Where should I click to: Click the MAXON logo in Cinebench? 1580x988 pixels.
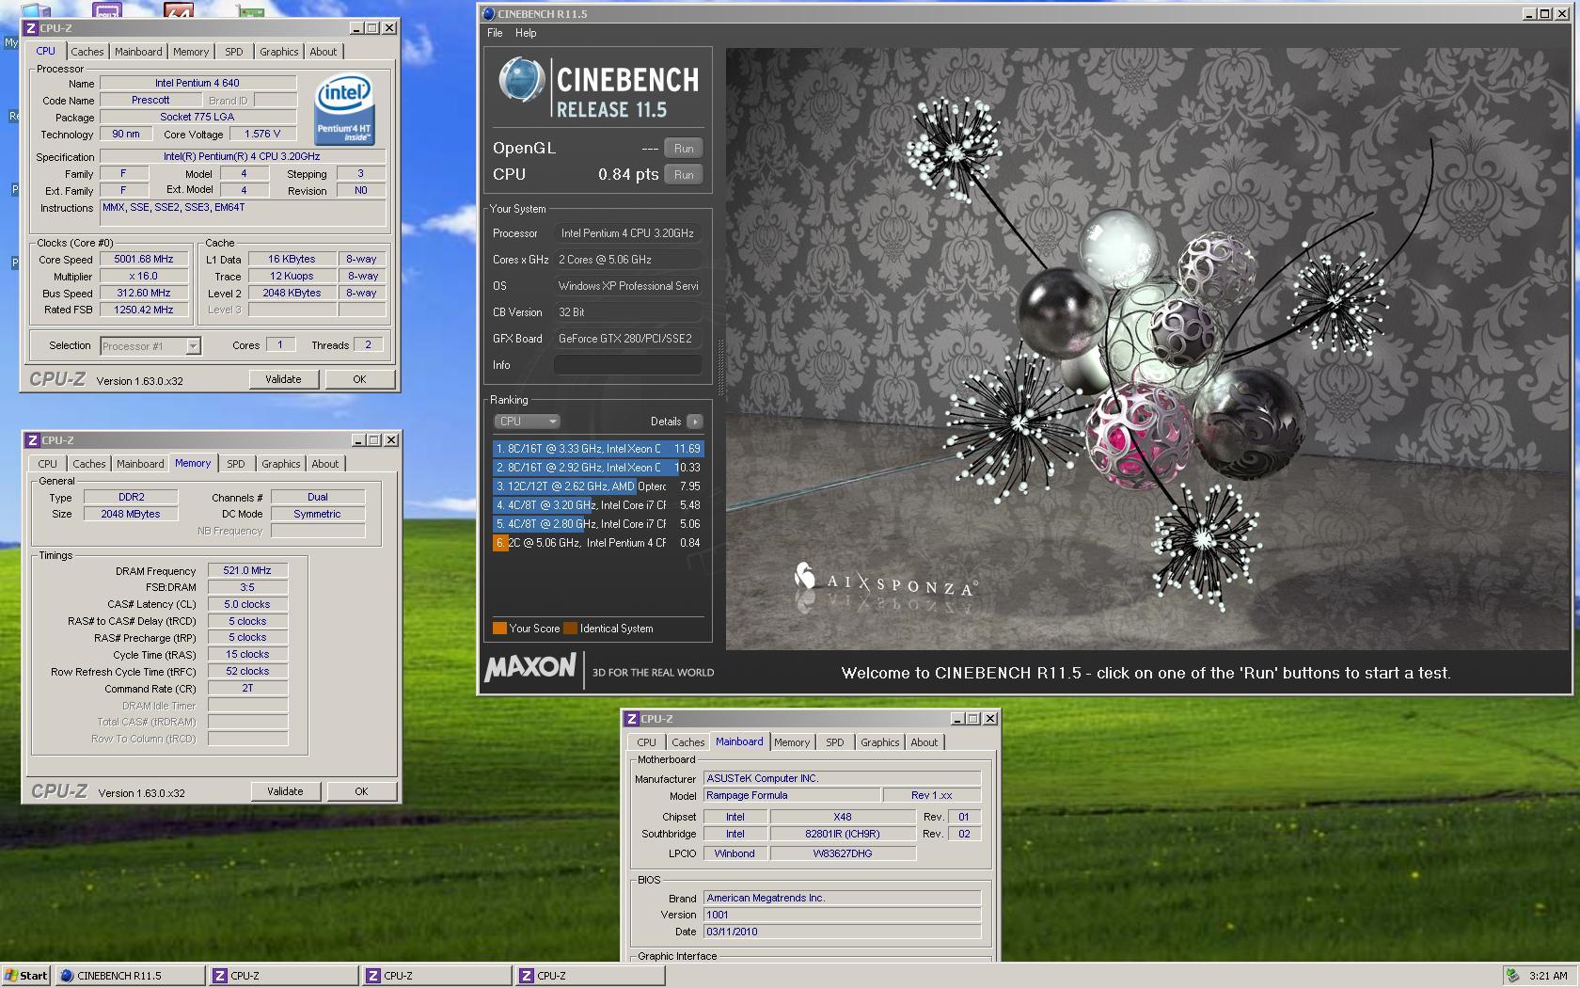click(529, 668)
